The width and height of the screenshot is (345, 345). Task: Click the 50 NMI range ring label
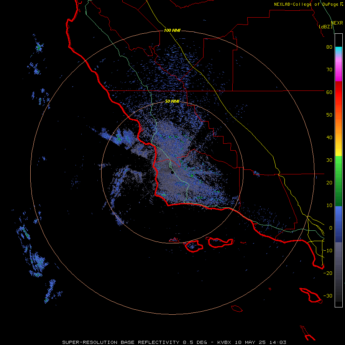[x=172, y=102]
